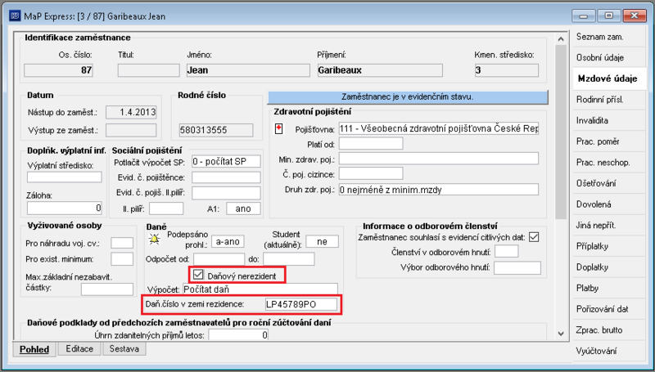Click the vertical scrollbar thumb
Screen dimensions: 655x372
pos(561,132)
